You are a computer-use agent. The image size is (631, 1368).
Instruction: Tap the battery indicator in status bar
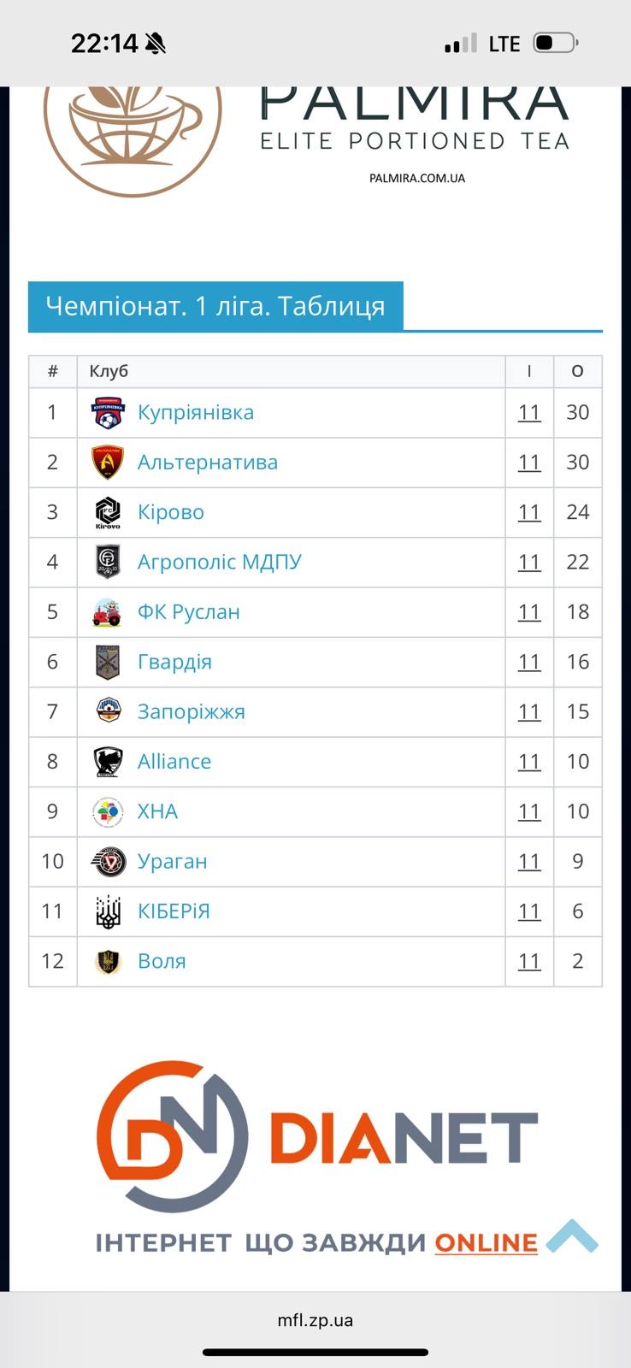pyautogui.click(x=555, y=43)
